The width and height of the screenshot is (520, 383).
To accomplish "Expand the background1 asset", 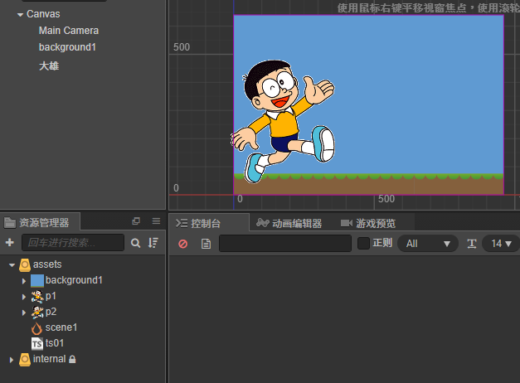I will (x=24, y=281).
